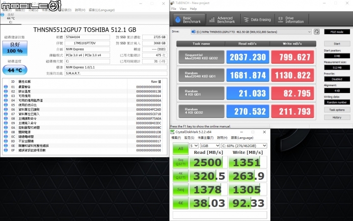Click the blue status dot for attribute 09
Image resolution: width=353 pixels, height=221 pixels.
coord(6,123)
